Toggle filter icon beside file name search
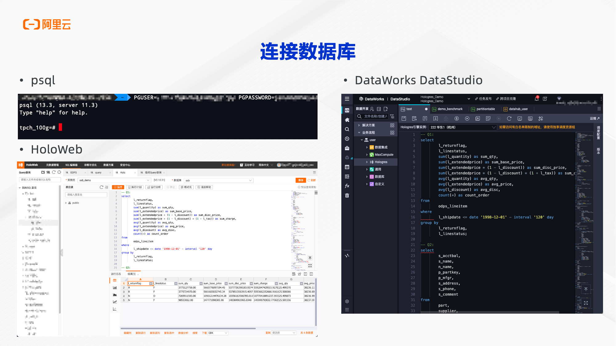 [392, 116]
